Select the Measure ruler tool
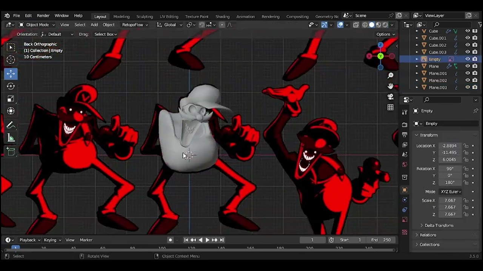483x271 pixels. [11, 138]
